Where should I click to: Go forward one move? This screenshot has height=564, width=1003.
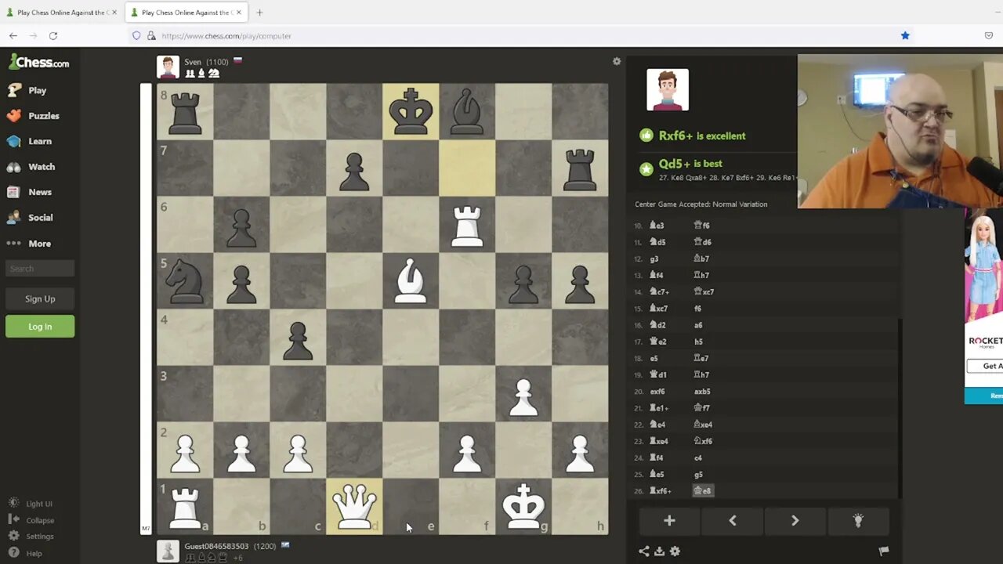tap(795, 521)
